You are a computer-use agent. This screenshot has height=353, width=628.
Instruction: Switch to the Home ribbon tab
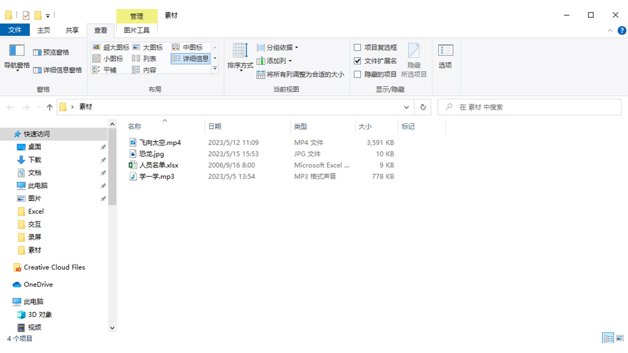(x=44, y=30)
